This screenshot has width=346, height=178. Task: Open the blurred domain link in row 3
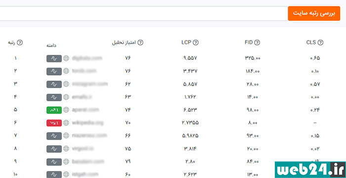point(90,84)
